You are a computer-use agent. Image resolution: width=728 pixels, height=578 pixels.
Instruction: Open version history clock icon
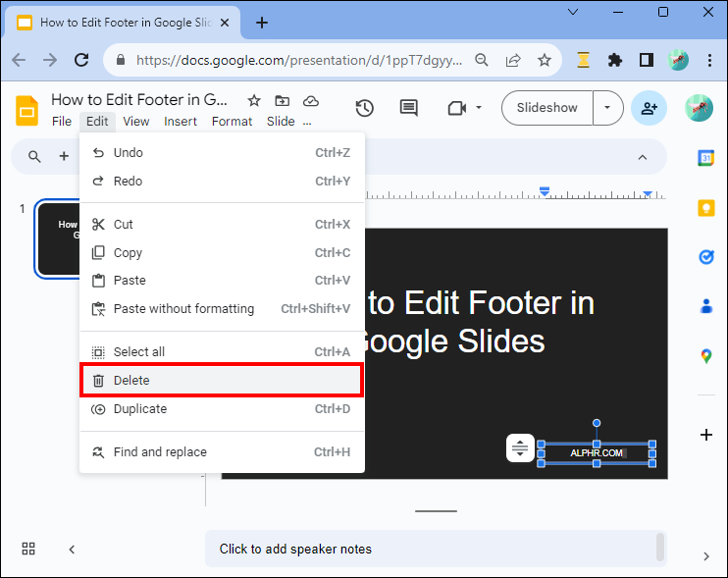pos(364,108)
